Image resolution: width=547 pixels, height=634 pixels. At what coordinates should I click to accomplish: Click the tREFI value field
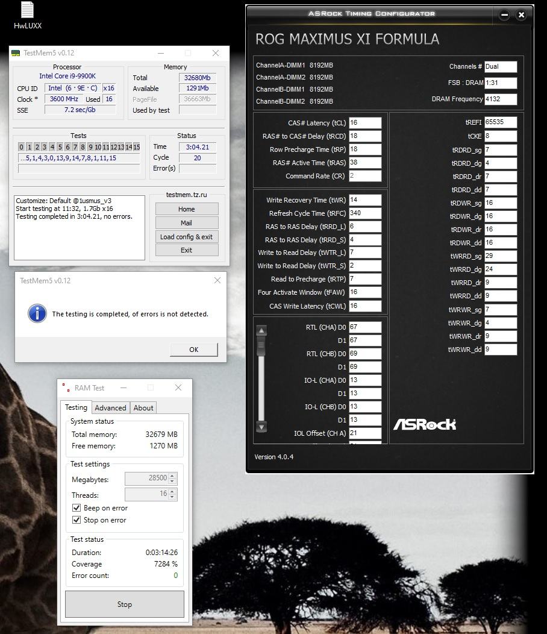[501, 122]
